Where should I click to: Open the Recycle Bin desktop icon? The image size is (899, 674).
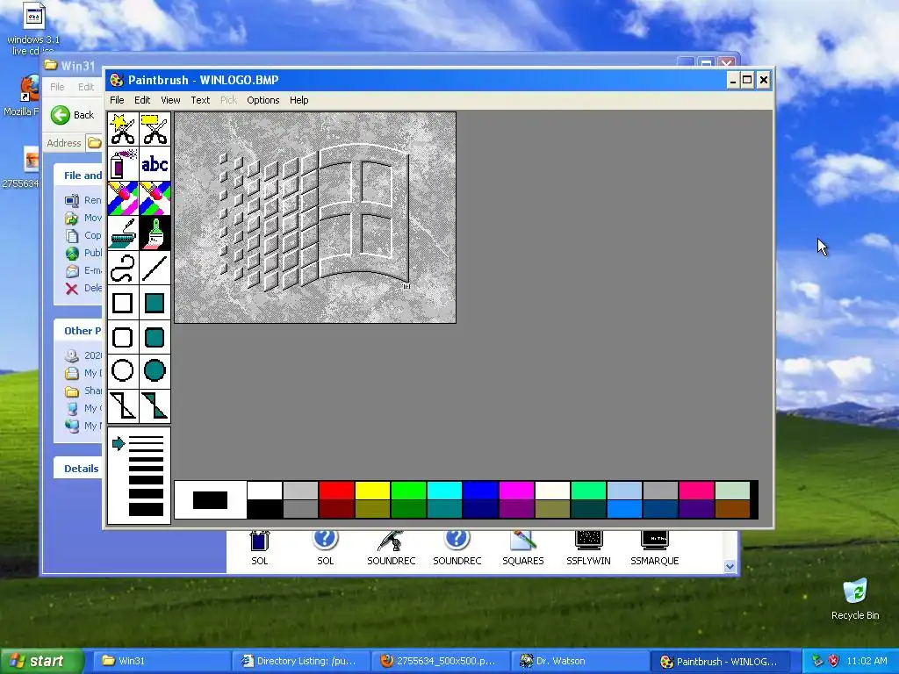coord(855,599)
